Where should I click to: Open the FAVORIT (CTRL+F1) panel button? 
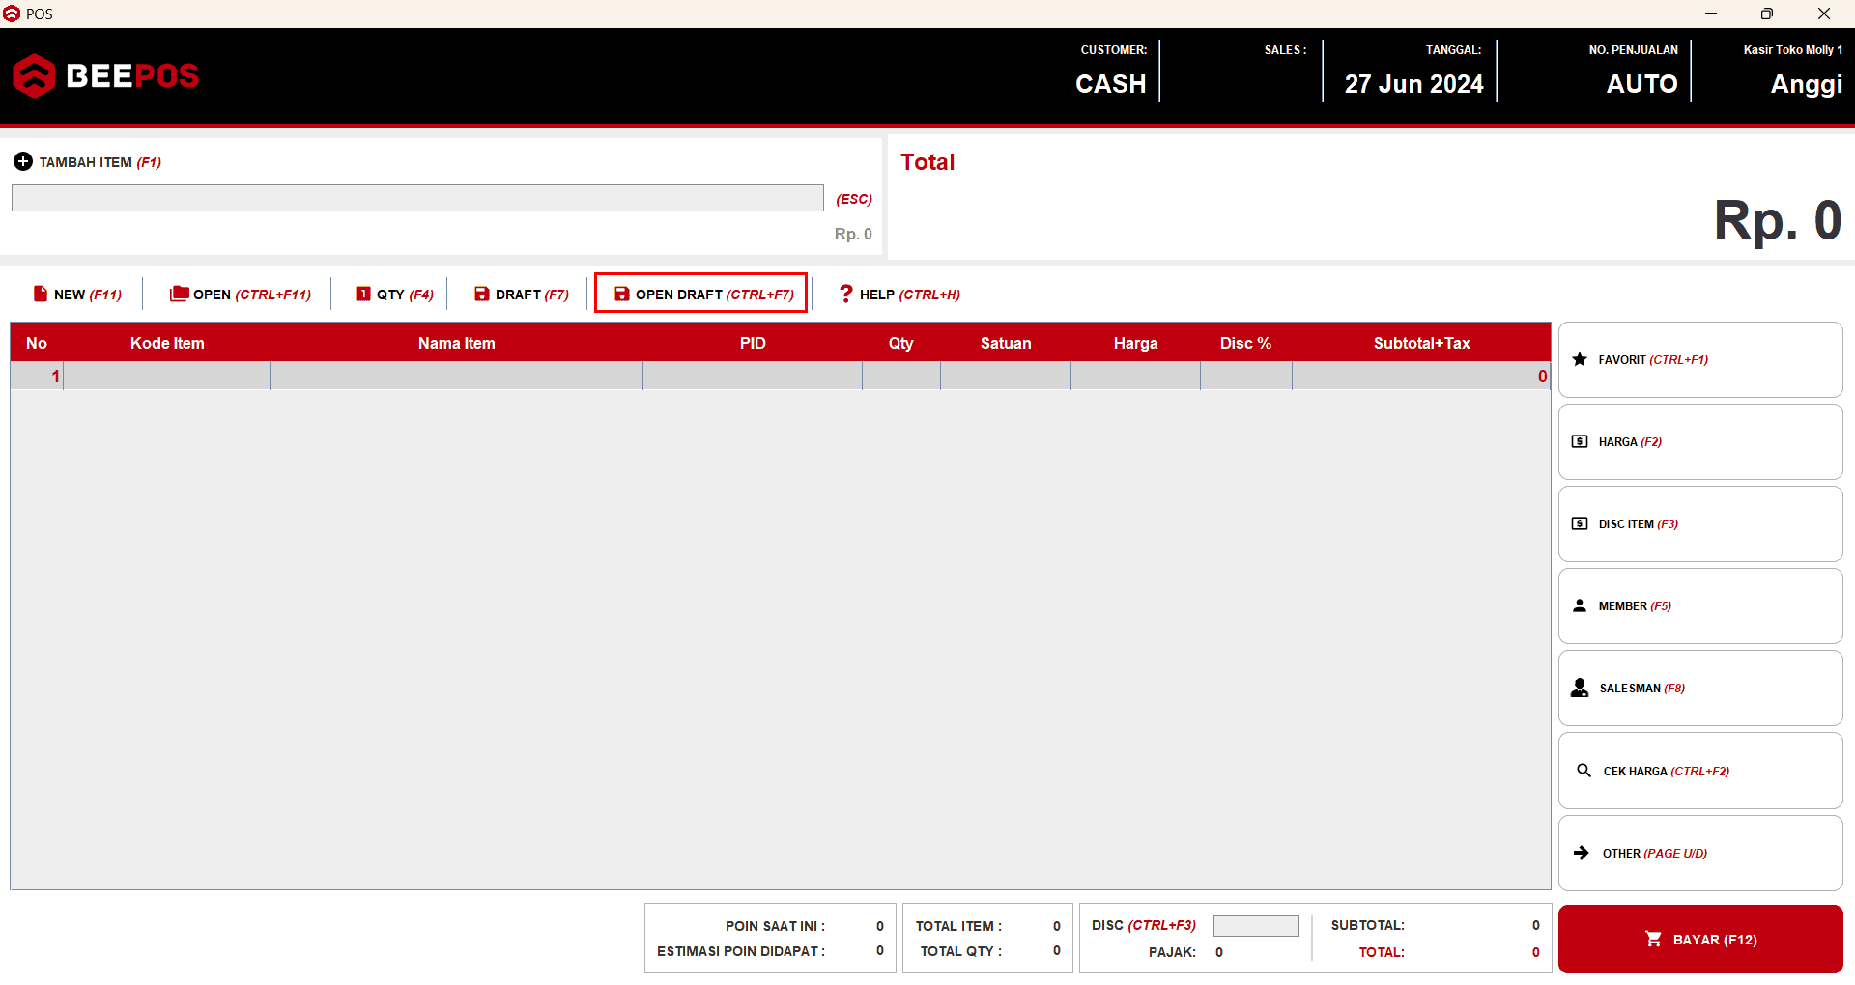[1700, 359]
